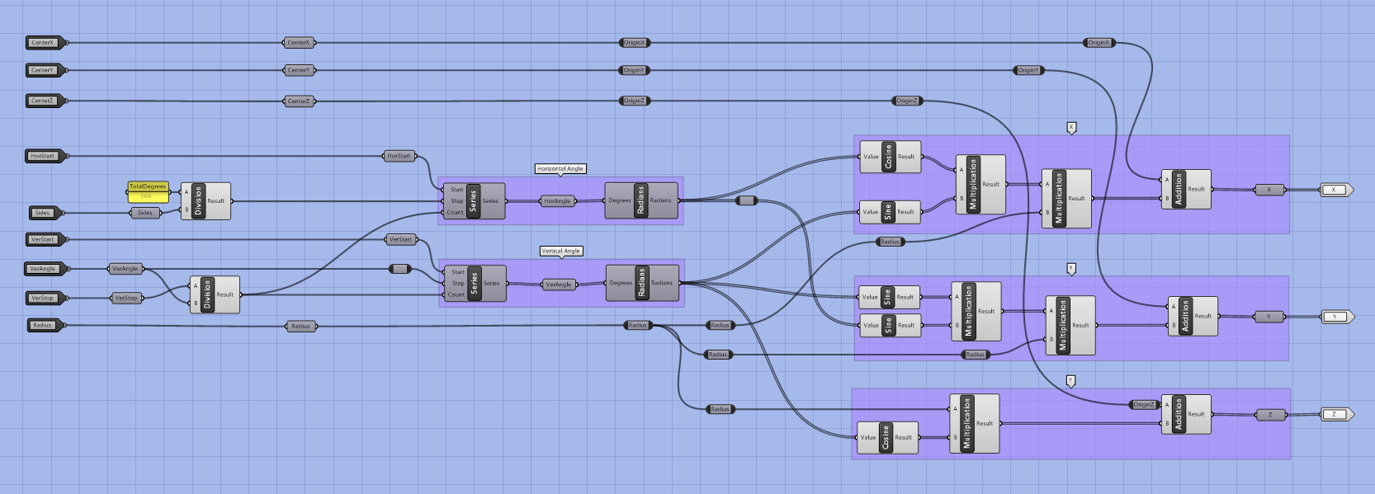Select the Series component in Horizontal Angle group

(x=473, y=201)
